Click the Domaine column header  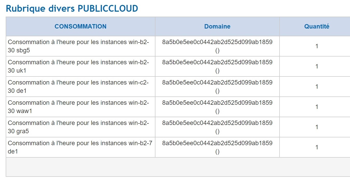coord(217,26)
